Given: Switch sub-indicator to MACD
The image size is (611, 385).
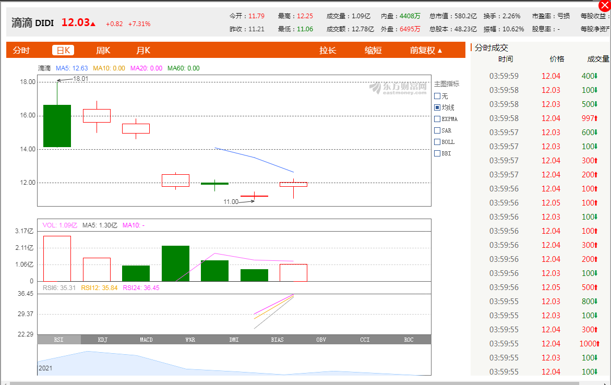Looking at the screenshot, I should [x=147, y=340].
